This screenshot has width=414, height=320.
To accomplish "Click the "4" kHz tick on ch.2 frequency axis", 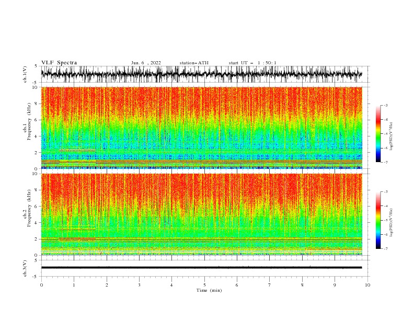I will click(x=36, y=223).
